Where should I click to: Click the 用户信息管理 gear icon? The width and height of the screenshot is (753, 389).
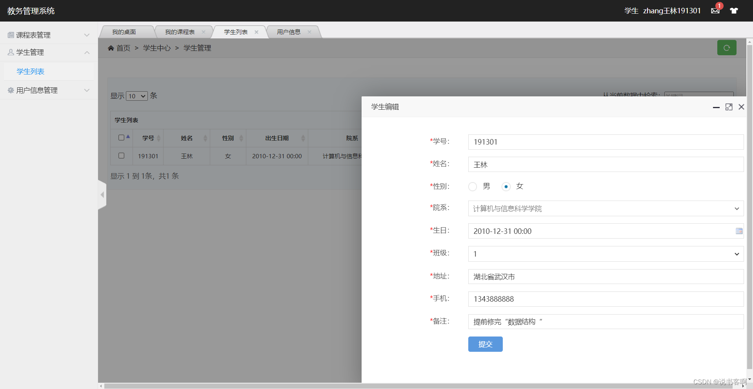click(x=11, y=90)
